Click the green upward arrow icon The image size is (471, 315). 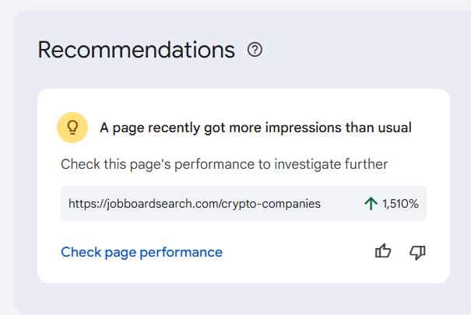[x=371, y=204]
